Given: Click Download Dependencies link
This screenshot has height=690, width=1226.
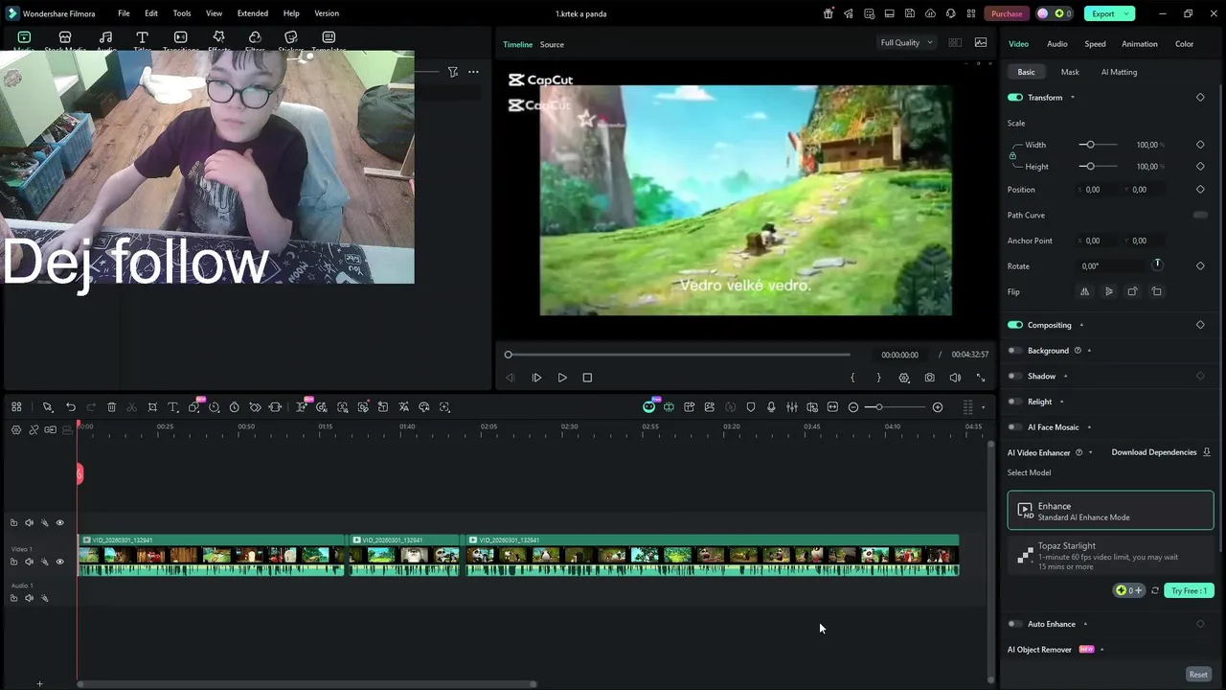Looking at the screenshot, I should coord(1154,452).
